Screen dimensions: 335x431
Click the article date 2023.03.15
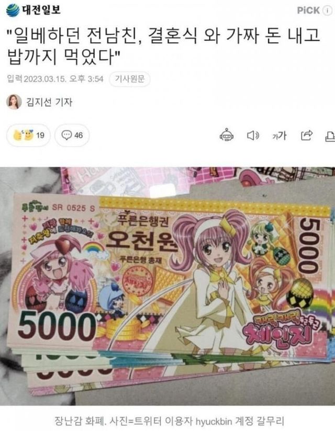[x=45, y=79]
